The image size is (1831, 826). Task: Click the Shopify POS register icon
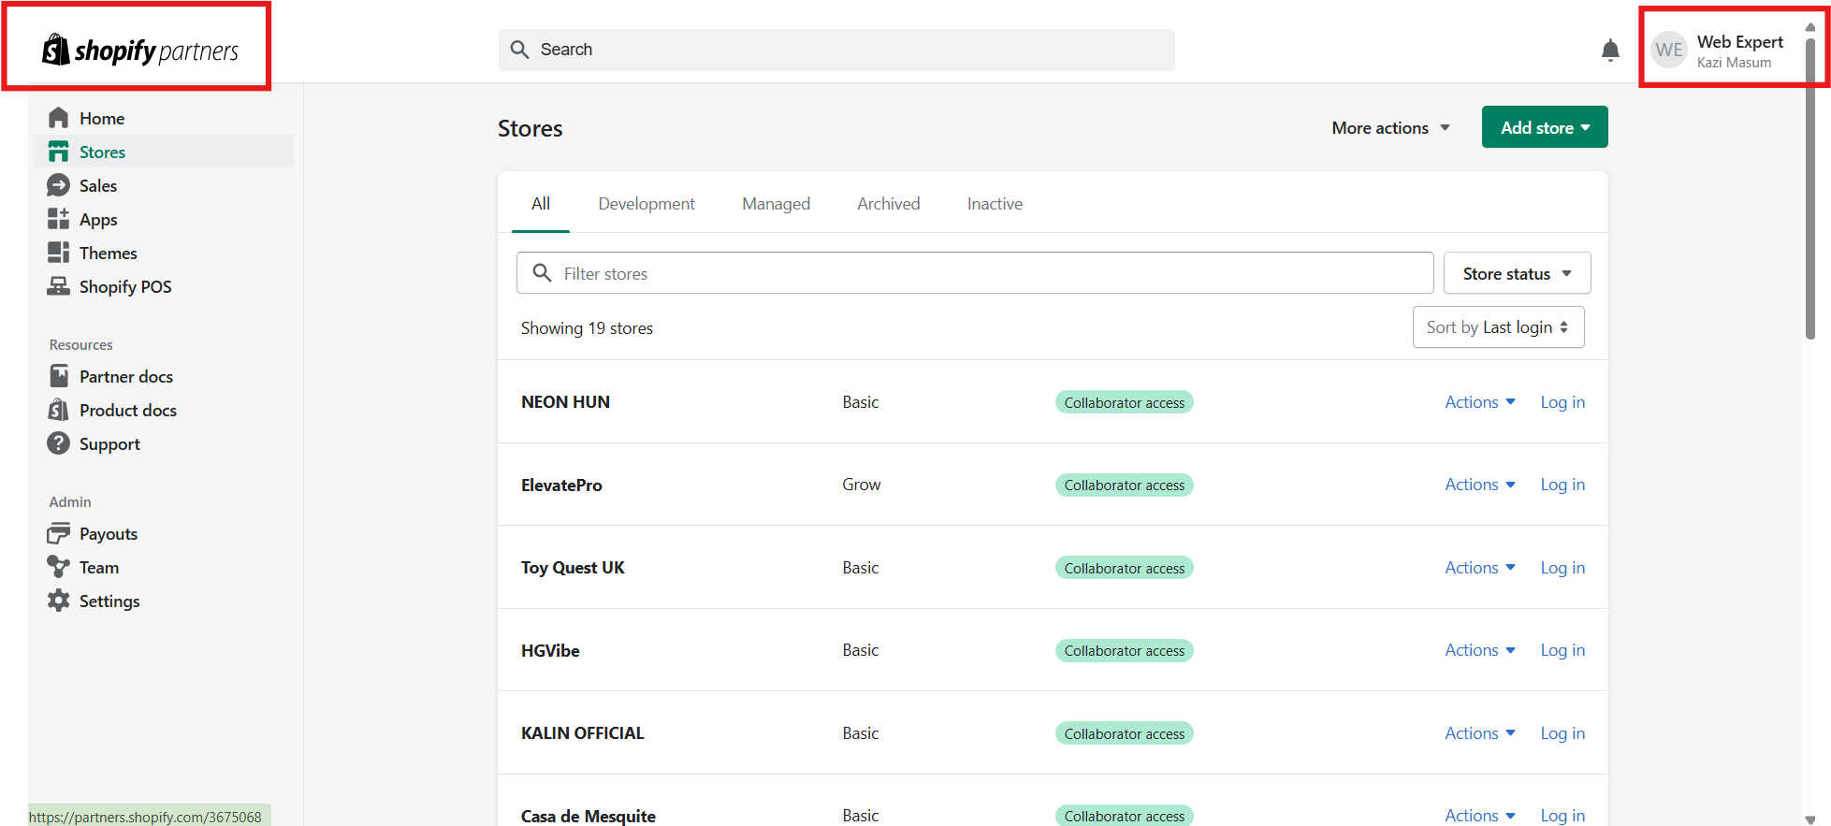58,286
